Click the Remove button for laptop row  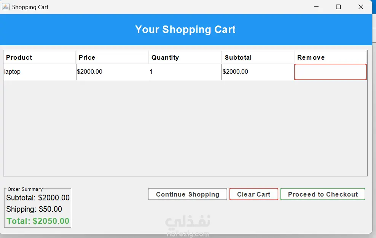coord(330,71)
